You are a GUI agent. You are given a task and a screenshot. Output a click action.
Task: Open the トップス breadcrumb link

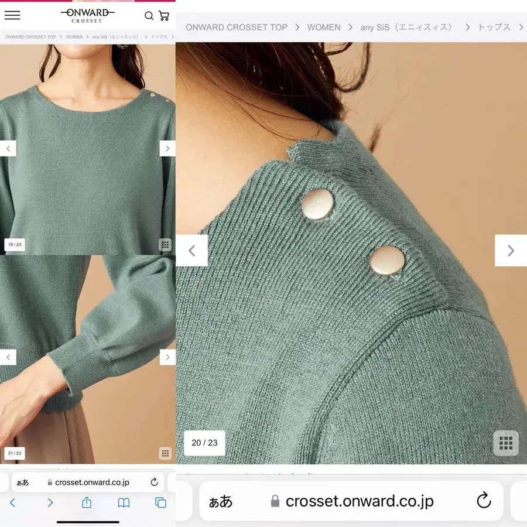[495, 27]
